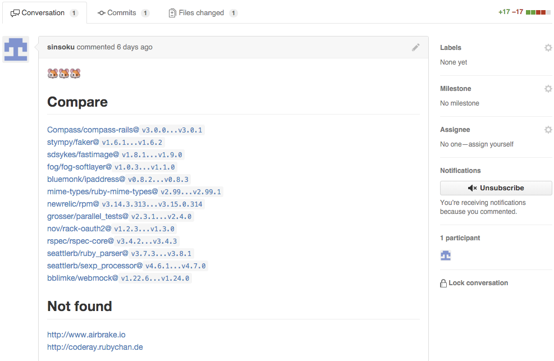Open the mime-types/ruby-mime-types compare link
This screenshot has width=554, height=361.
click(135, 192)
